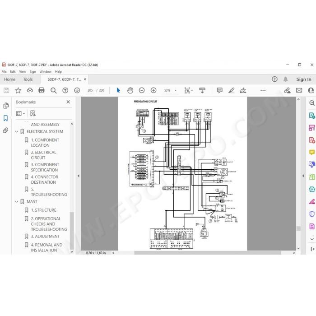Zoom in with the plus icon
Screen dimensions: 316x316
coord(153,90)
